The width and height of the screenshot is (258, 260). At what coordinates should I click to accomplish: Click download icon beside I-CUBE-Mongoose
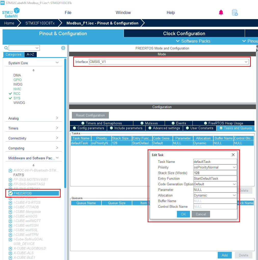10,212
